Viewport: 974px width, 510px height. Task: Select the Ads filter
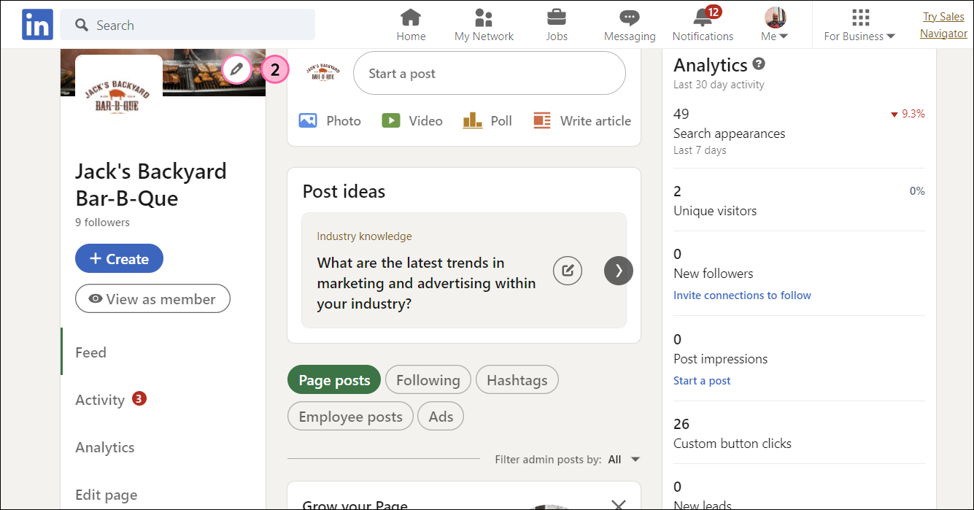click(441, 417)
